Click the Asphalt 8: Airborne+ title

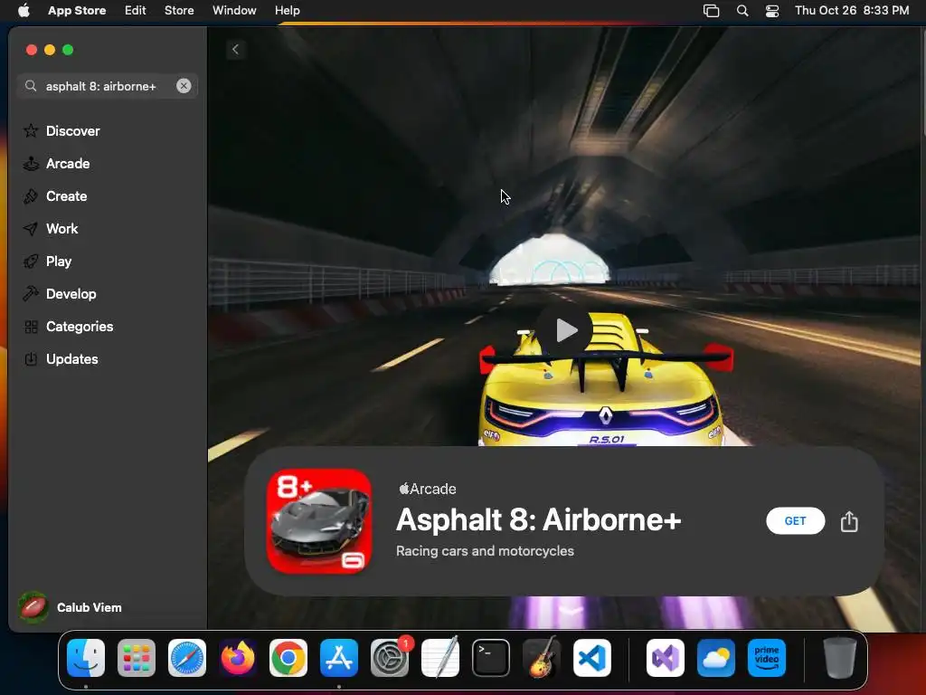point(539,520)
